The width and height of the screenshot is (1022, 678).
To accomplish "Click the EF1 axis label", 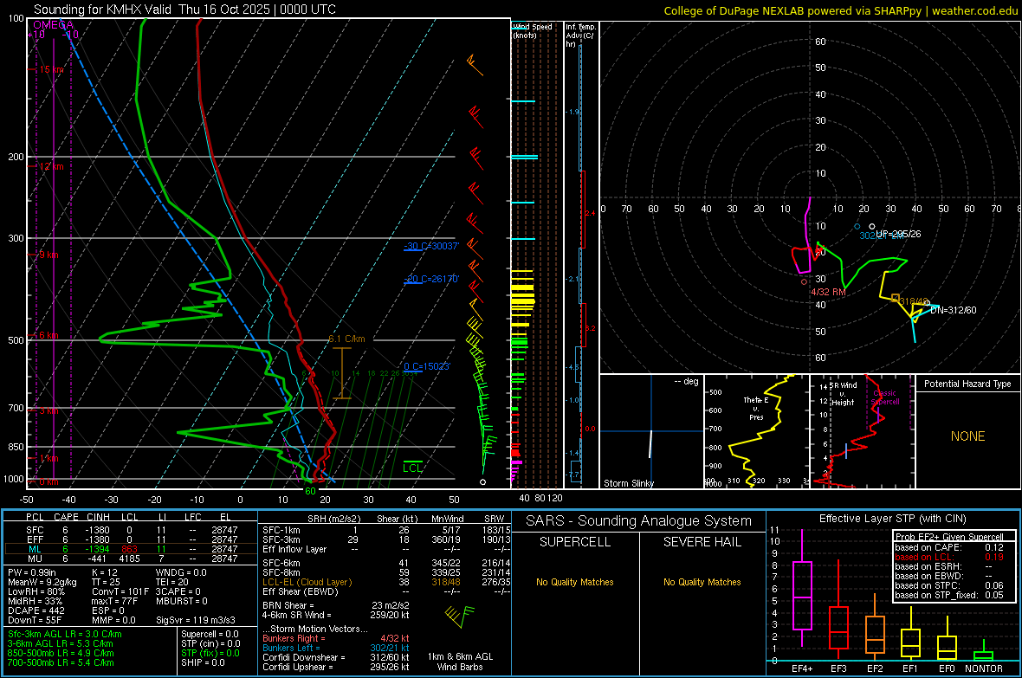I will tap(910, 668).
